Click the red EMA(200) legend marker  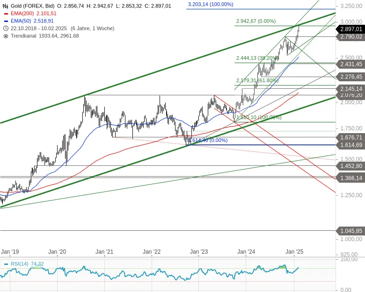point(6,14)
